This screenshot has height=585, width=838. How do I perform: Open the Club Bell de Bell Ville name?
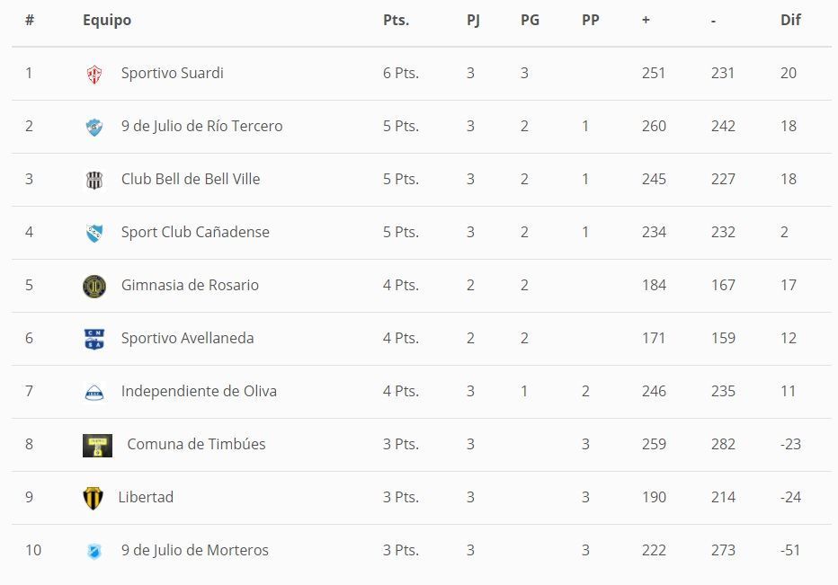[x=191, y=179]
